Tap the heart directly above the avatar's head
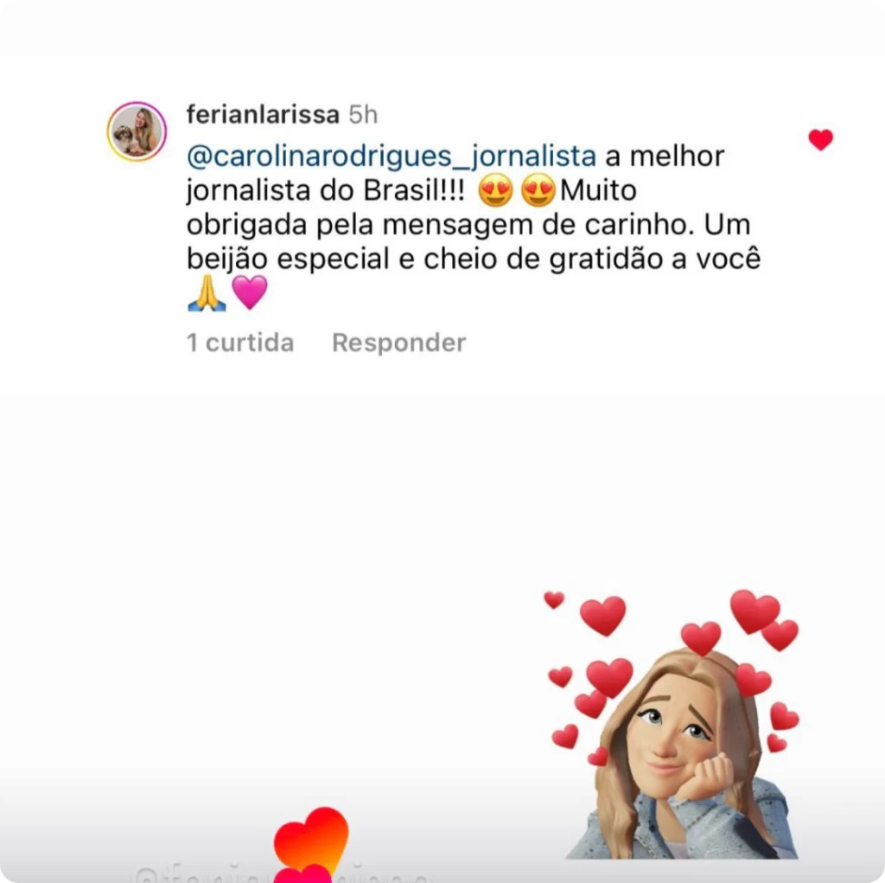This screenshot has width=885, height=883. (700, 638)
